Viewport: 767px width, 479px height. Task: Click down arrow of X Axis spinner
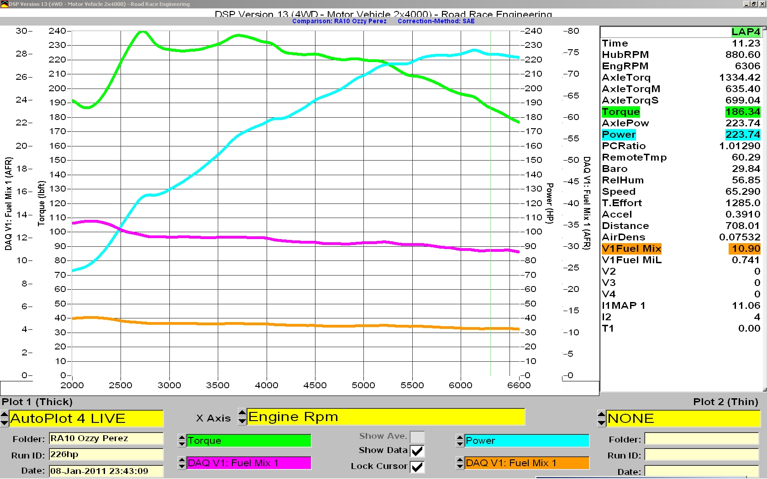242,421
